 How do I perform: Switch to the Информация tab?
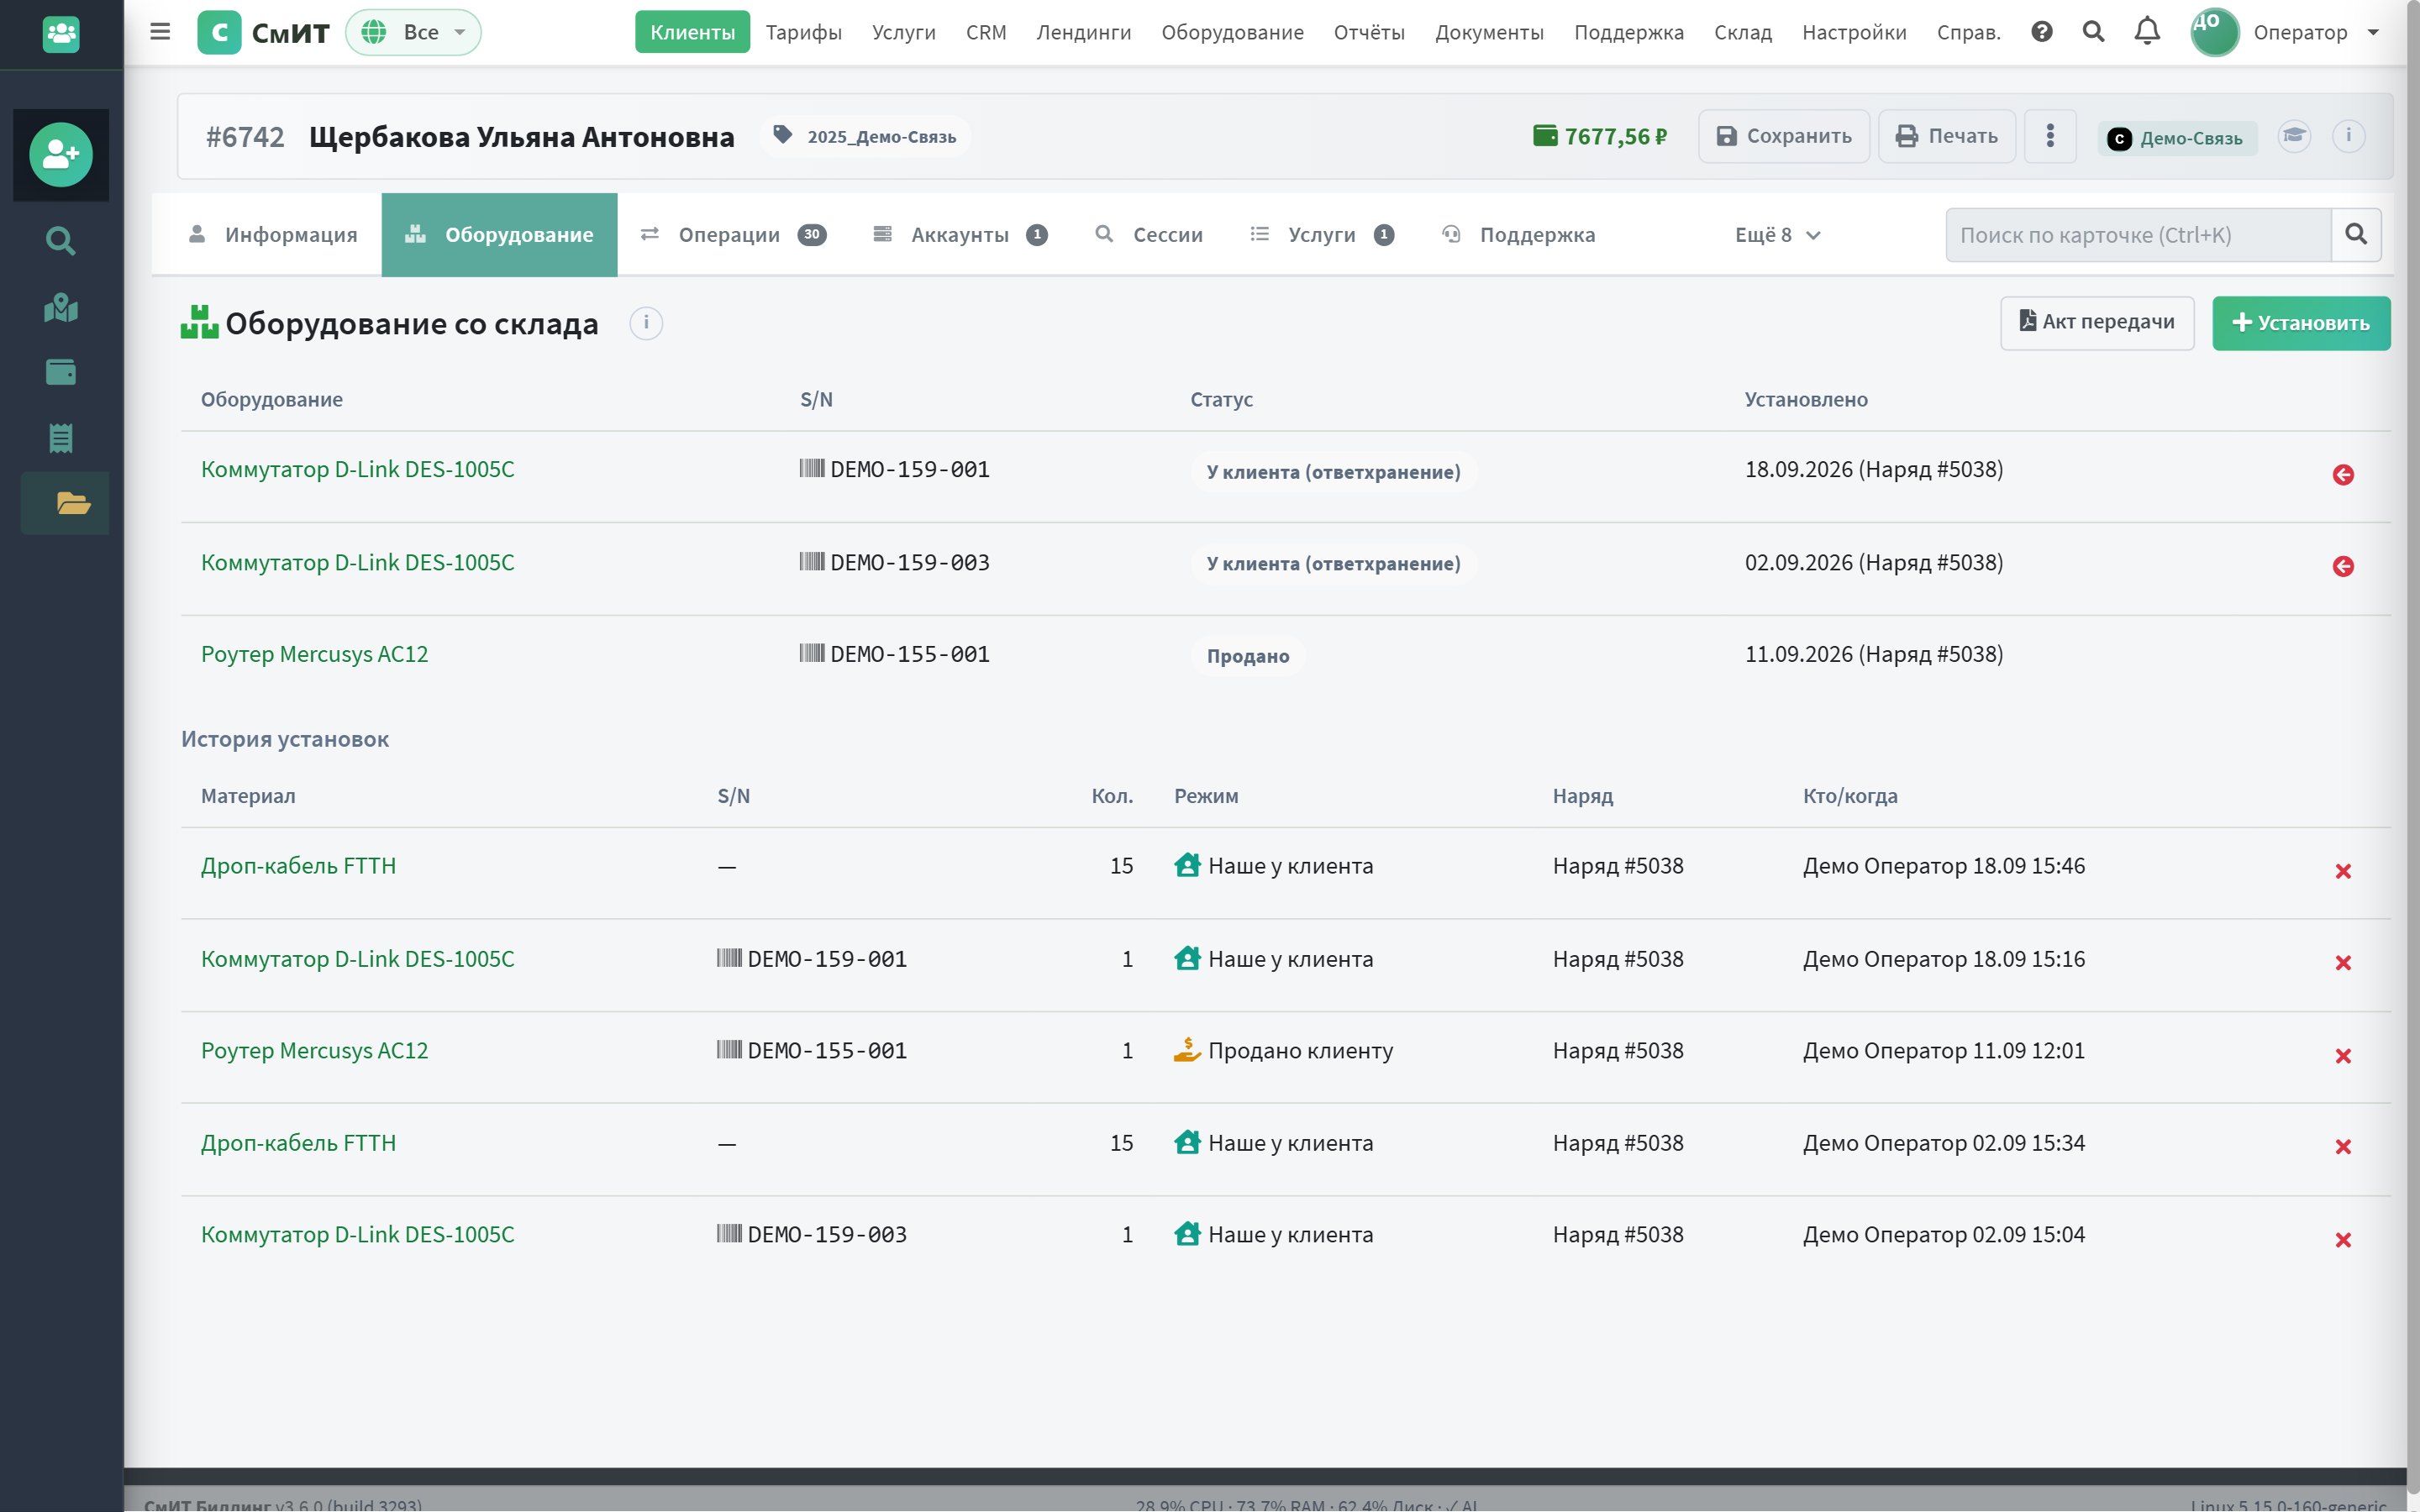(272, 235)
